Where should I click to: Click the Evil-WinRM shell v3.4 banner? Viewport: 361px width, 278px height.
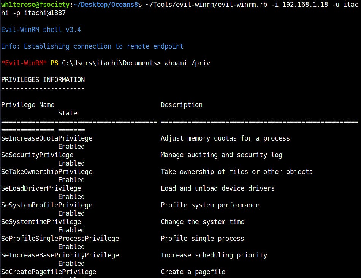[x=41, y=30]
